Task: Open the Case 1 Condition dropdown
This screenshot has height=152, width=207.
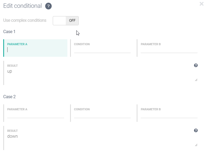Action: pyautogui.click(x=102, y=50)
